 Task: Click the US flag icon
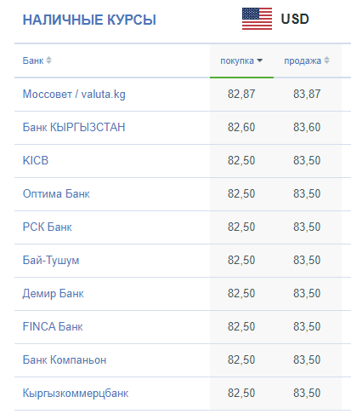click(x=257, y=19)
